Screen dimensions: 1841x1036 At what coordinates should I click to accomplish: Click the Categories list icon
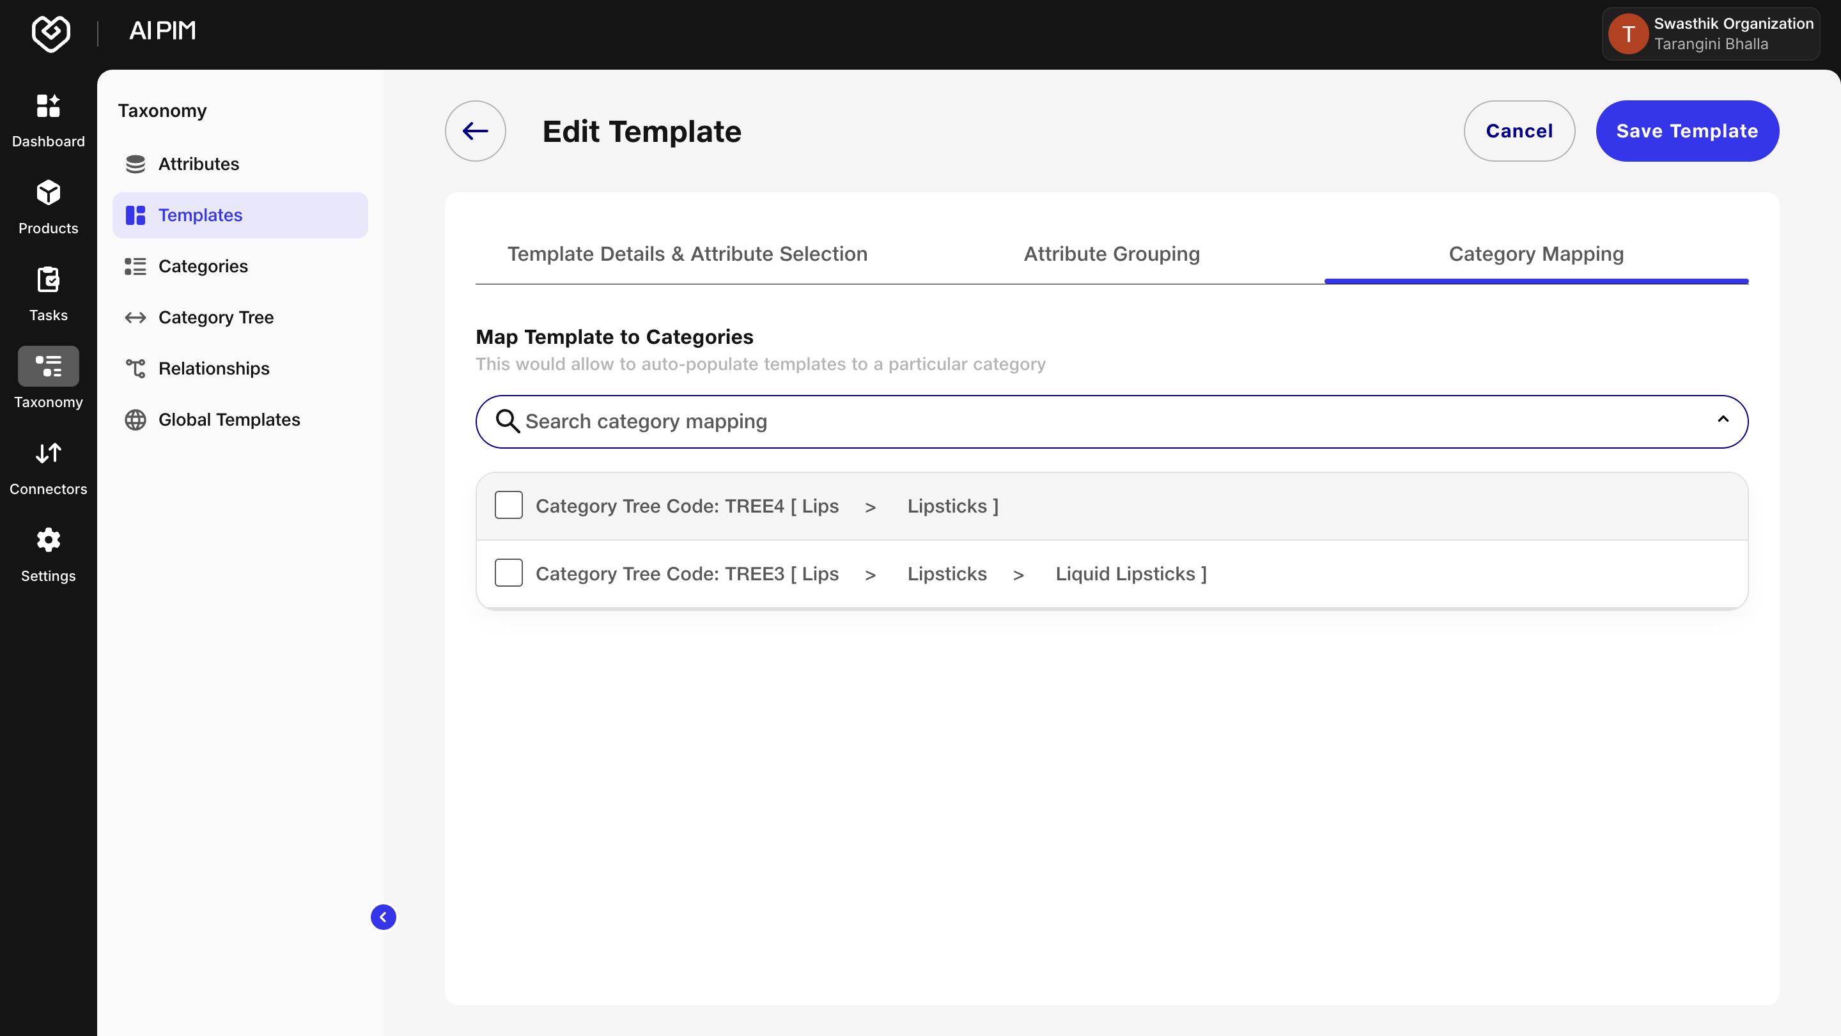point(135,267)
